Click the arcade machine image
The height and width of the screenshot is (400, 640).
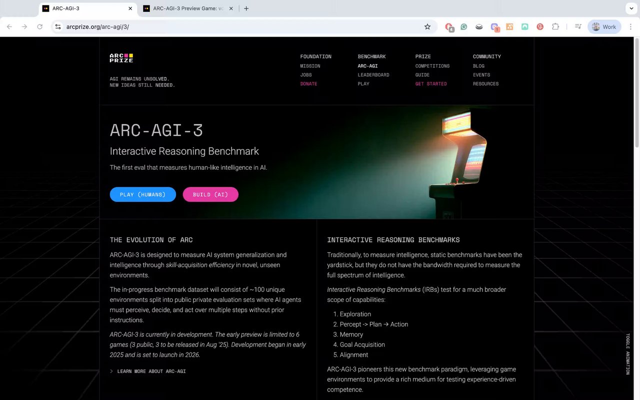pos(457,165)
